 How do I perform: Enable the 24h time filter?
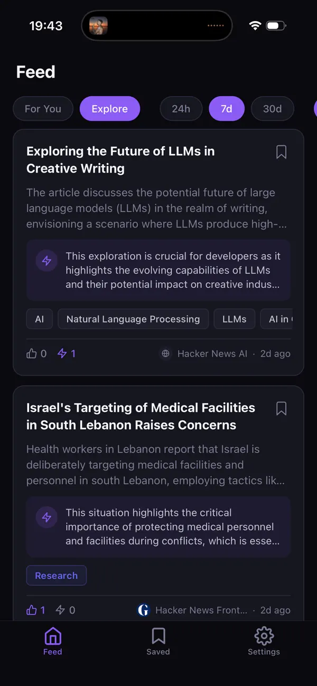[181, 109]
